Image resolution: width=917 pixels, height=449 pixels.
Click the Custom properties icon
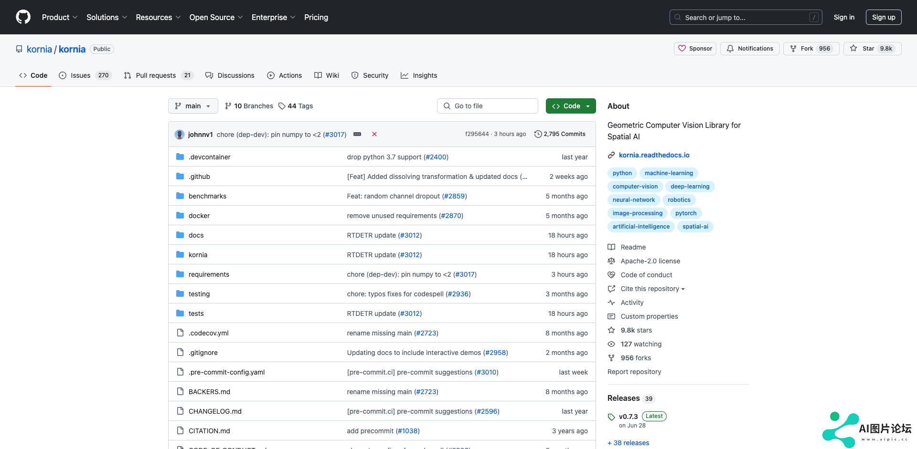[611, 316]
